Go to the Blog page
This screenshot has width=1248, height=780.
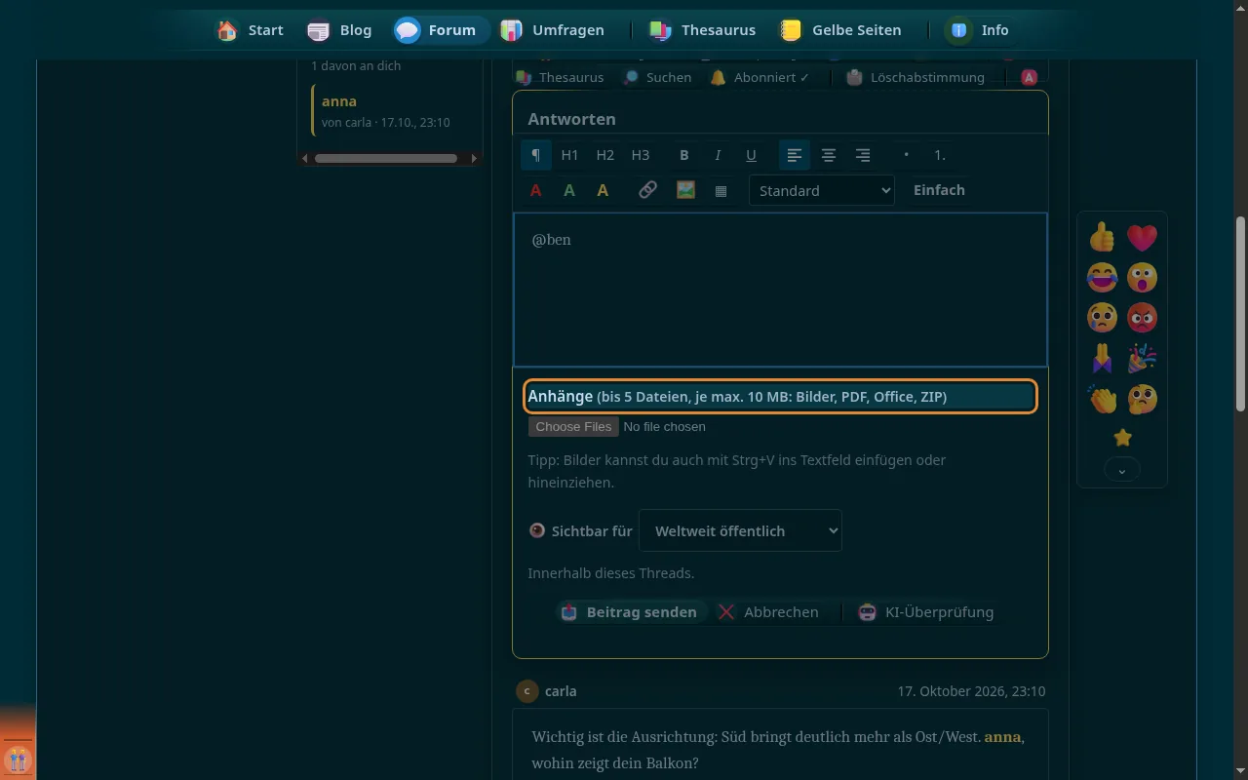339,30
